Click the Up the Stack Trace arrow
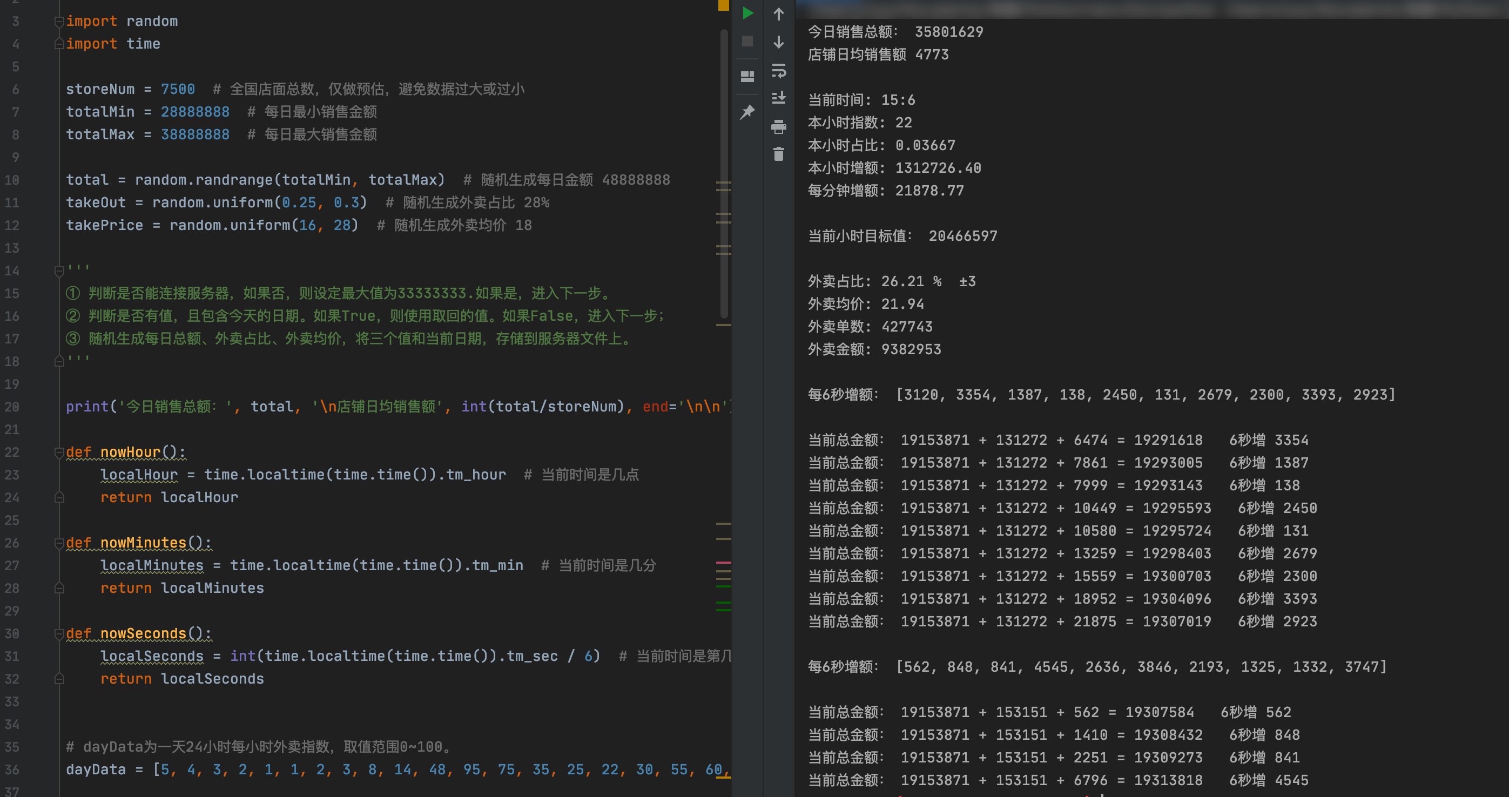Screen dimensions: 1509x797 [x=778, y=14]
